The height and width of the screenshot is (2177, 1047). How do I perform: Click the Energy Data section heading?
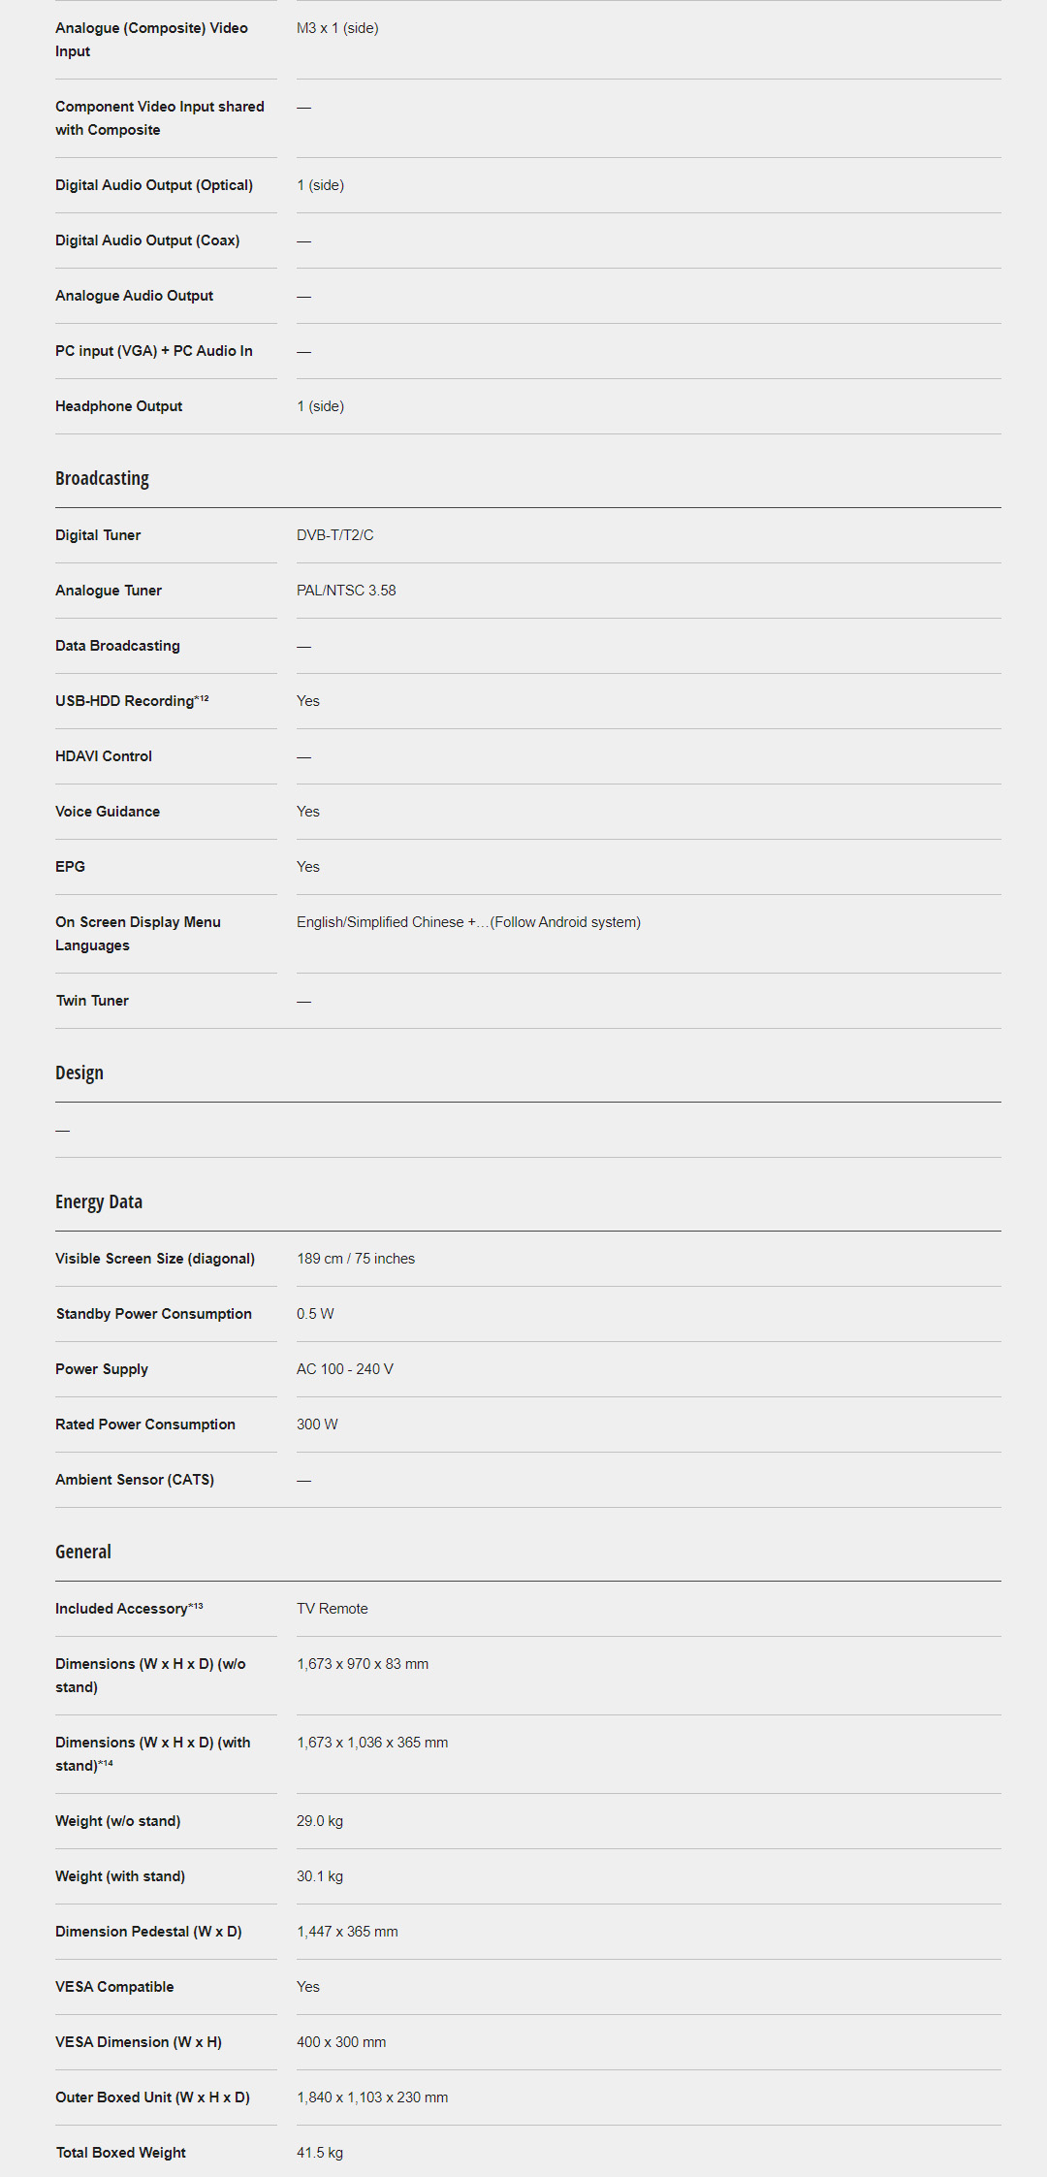(x=99, y=1201)
